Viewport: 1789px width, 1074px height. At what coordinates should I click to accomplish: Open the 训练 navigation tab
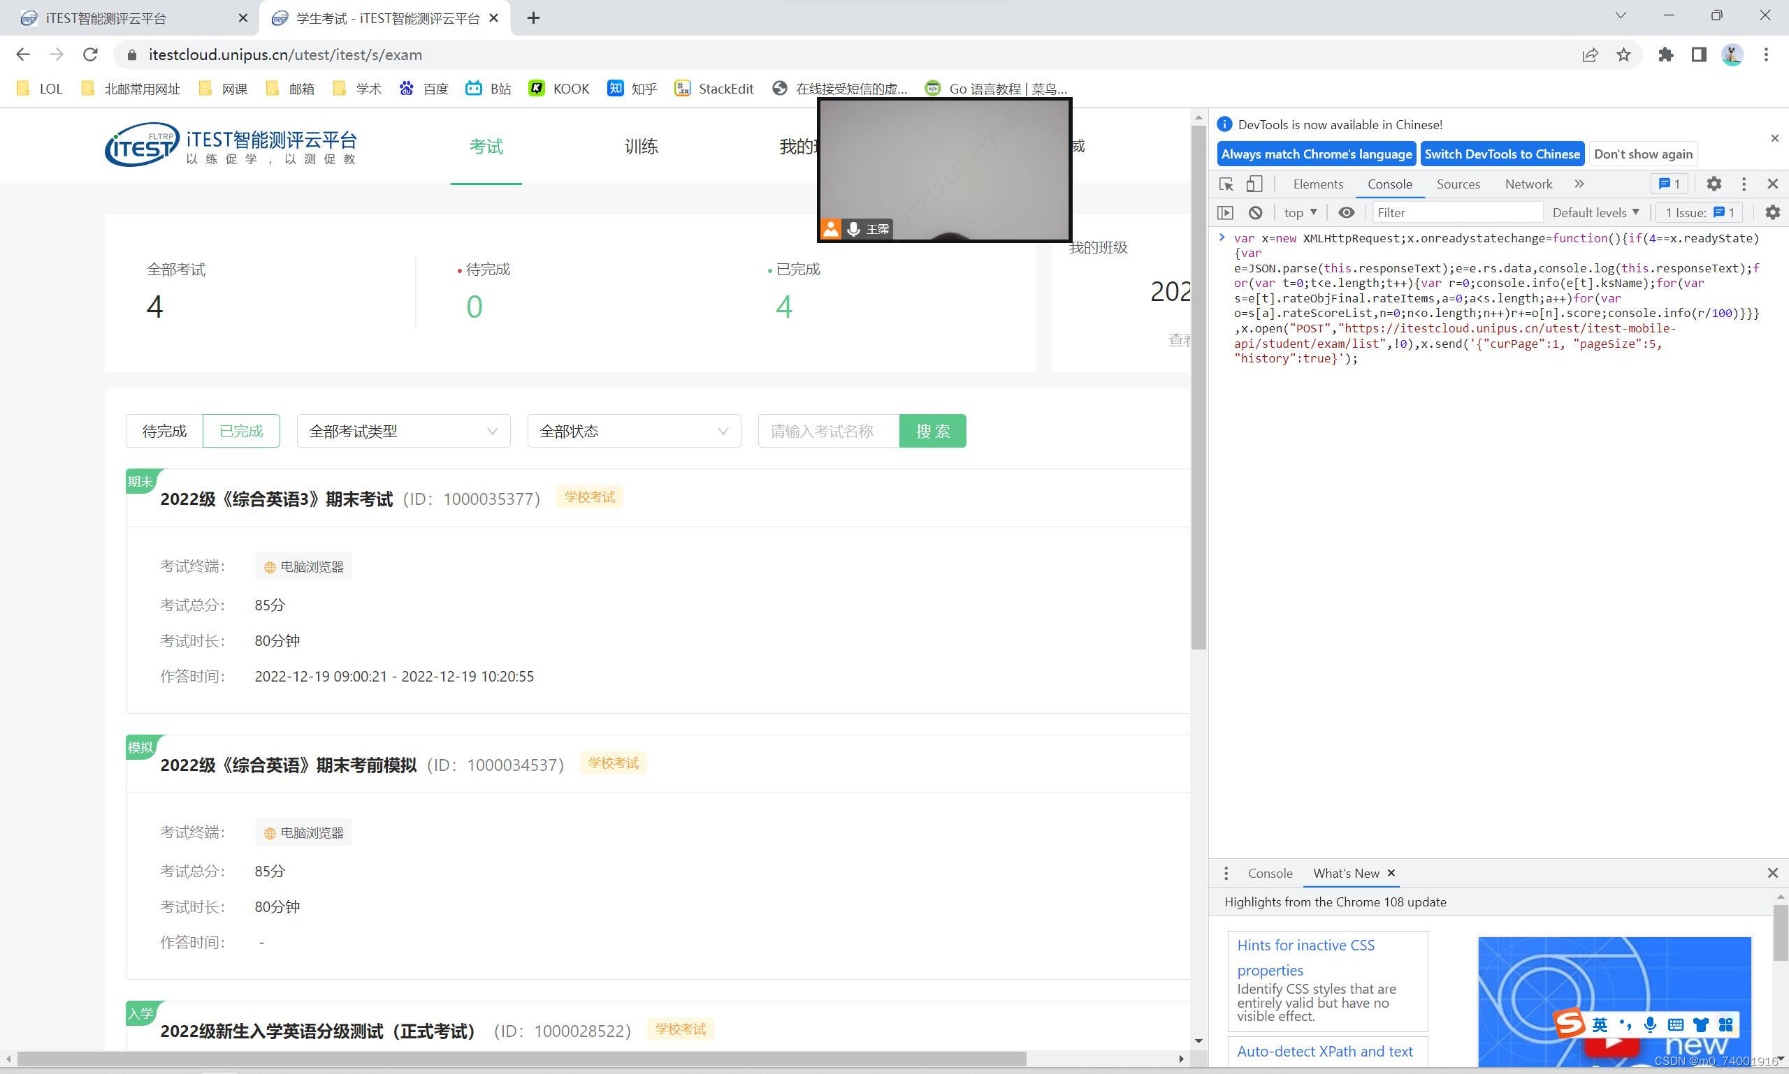pyautogui.click(x=640, y=147)
